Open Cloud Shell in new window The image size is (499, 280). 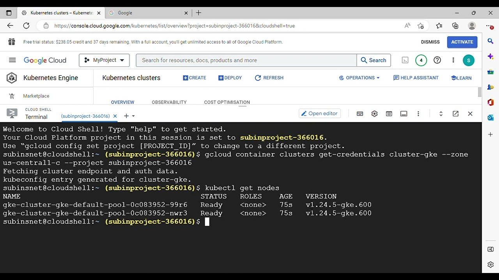click(455, 114)
